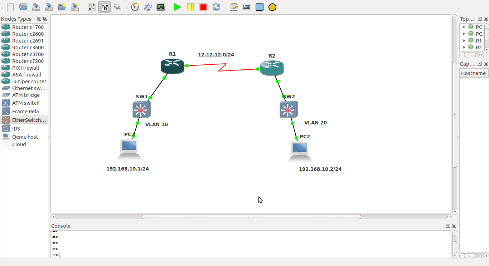
Task: Select Juniper router node type
Action: (24, 82)
